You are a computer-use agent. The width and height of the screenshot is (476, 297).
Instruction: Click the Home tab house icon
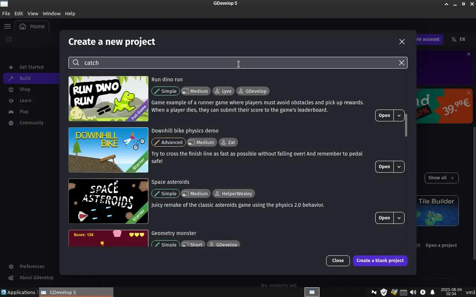pos(23,26)
